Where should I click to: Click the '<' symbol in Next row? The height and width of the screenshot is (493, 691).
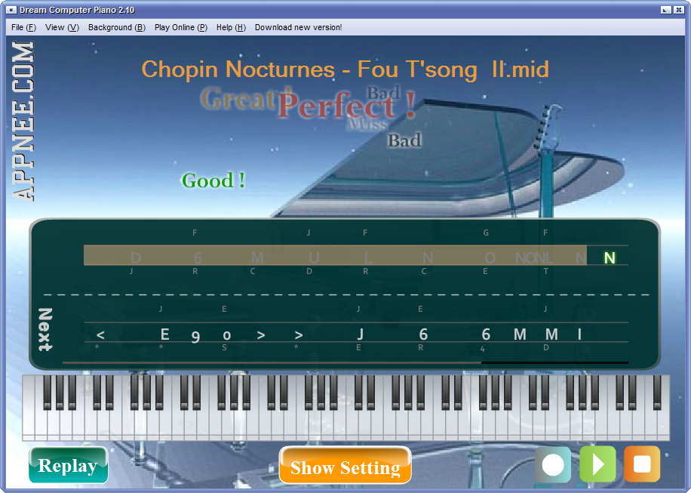100,335
